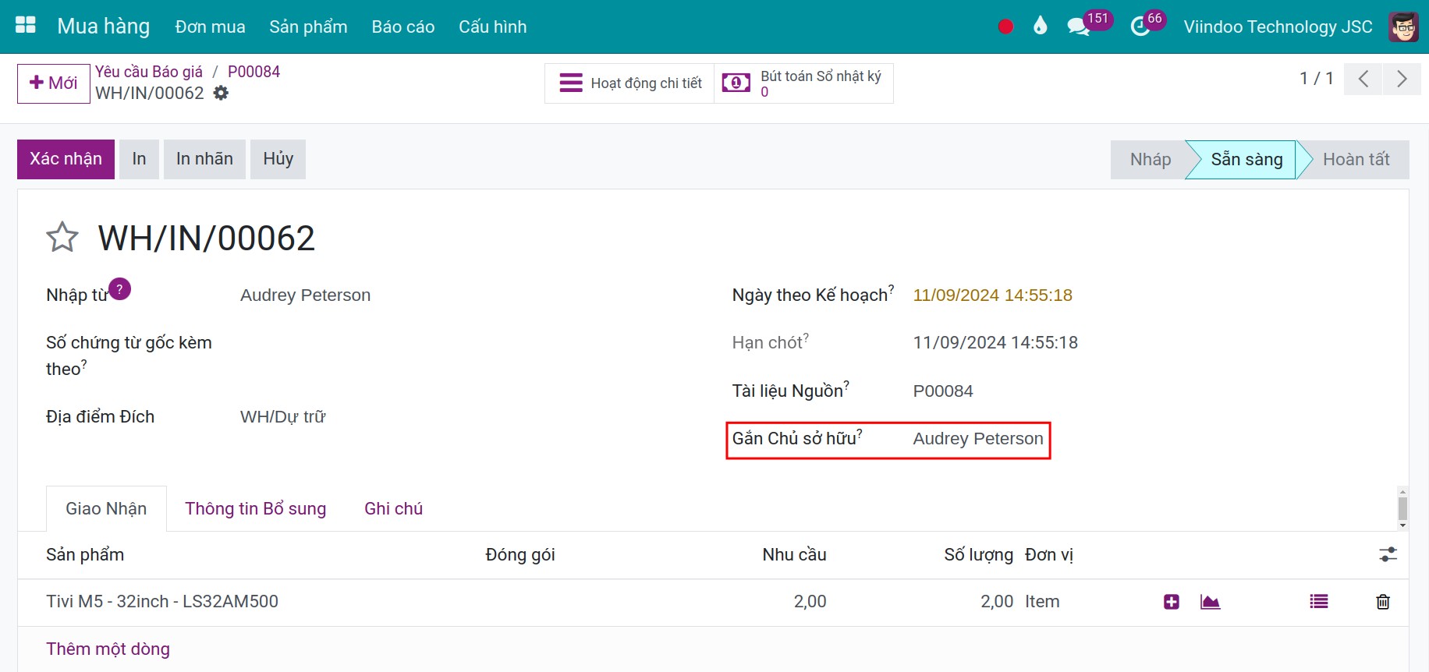Go to next record arrow
The height and width of the screenshot is (672, 1429).
(x=1402, y=79)
